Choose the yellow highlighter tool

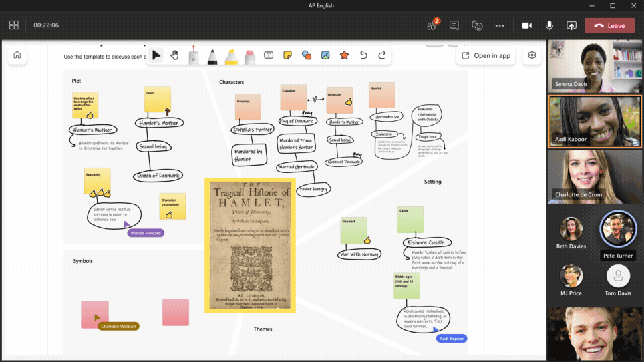pos(231,56)
